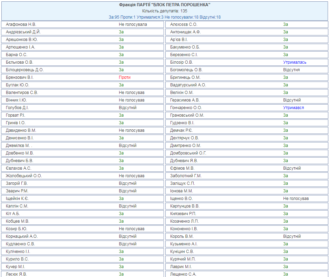Click deputy name Вадатурський А.О.
329x277 pixels.
click(x=188, y=85)
